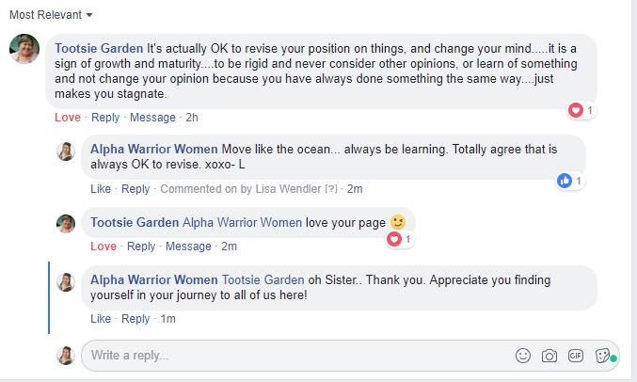Toggle Like on 'Move like the ocean' comment
This screenshot has height=382, width=637.
101,189
